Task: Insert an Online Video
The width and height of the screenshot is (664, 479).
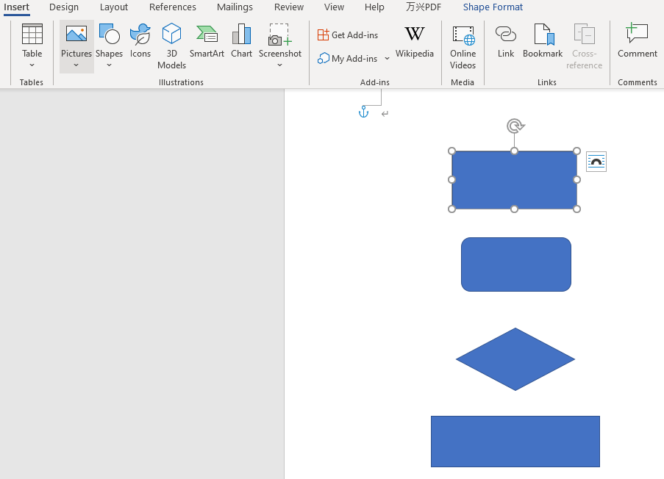Action: point(463,46)
